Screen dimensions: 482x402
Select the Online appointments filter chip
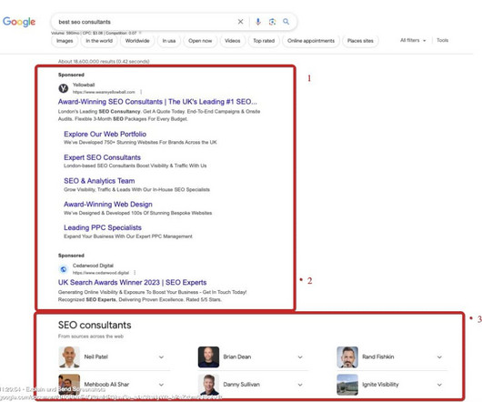coord(311,41)
